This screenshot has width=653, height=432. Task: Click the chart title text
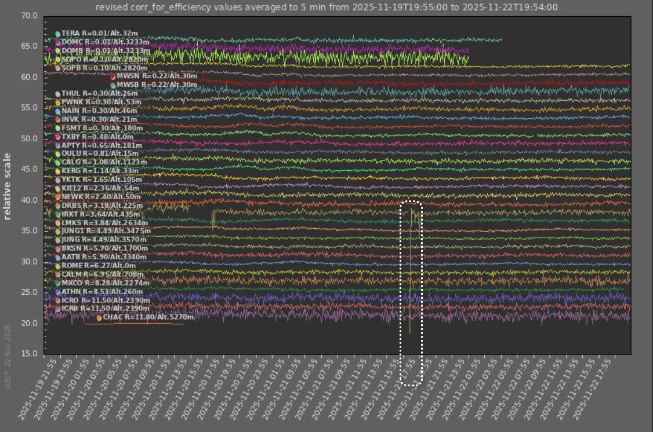[326, 7]
